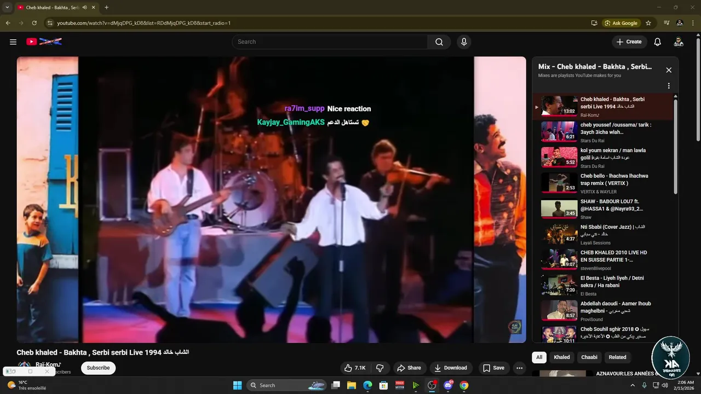This screenshot has width=701, height=394.
Task: Open the weather widget showing 16°C
Action: coord(26,385)
